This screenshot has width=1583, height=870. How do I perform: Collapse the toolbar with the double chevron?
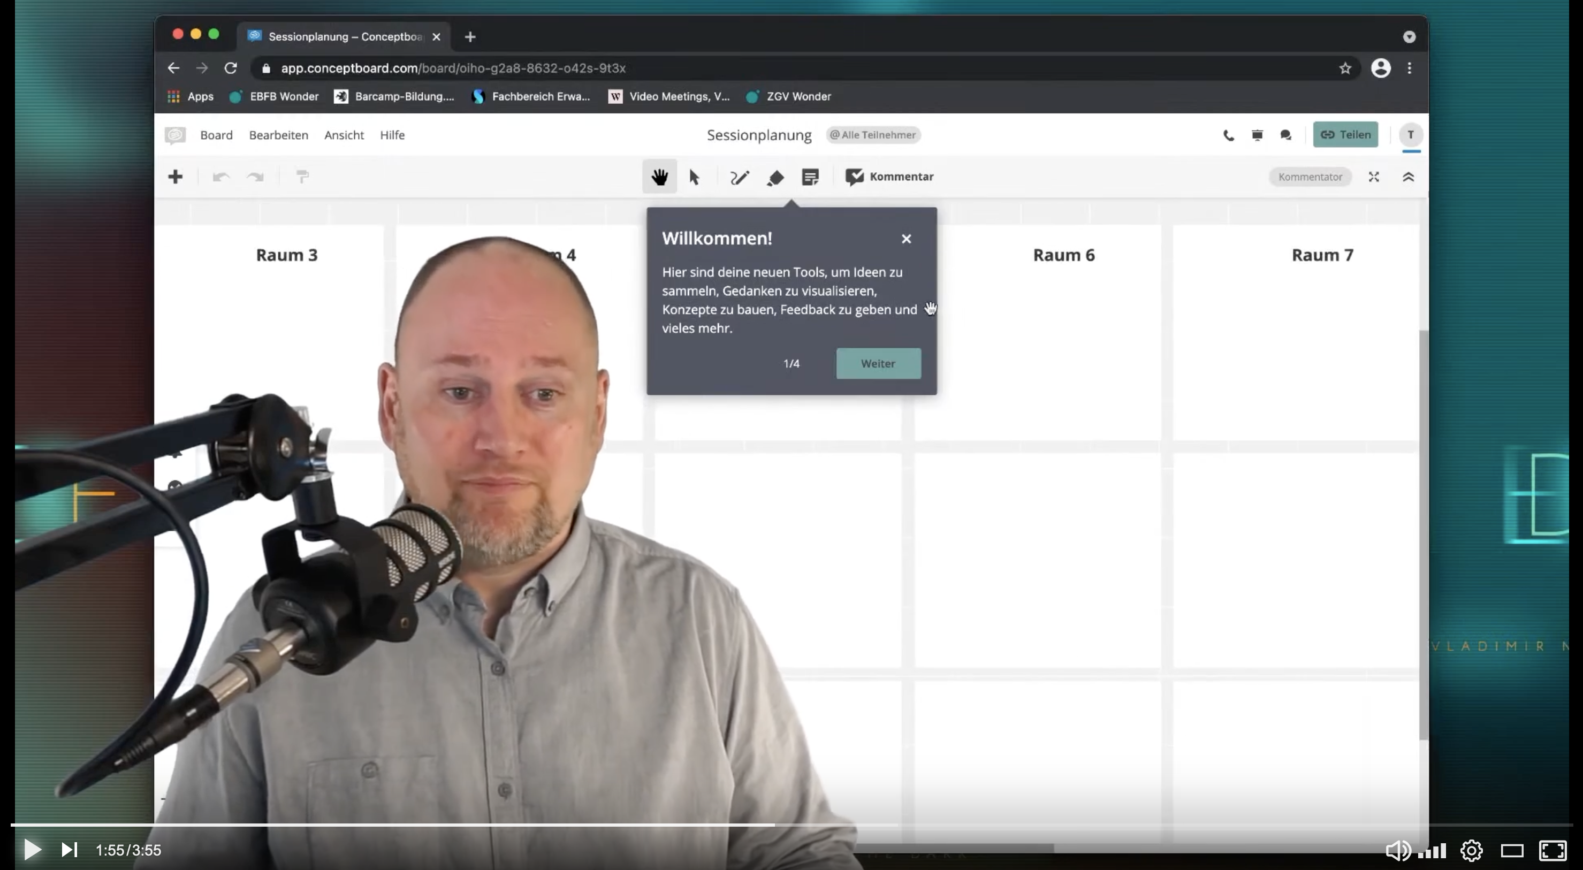tap(1409, 177)
